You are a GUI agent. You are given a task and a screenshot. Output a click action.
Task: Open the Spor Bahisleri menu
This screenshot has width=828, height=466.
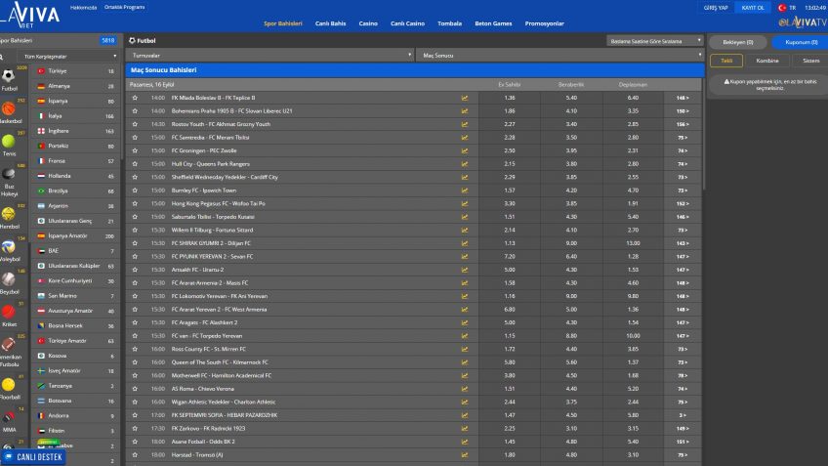[x=283, y=23]
